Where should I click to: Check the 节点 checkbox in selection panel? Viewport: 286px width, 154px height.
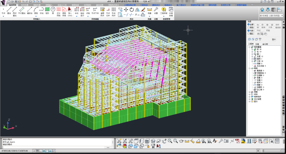pyautogui.click(x=256, y=30)
